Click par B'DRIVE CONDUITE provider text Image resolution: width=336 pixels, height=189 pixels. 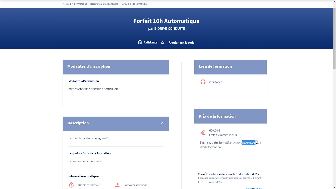[x=166, y=29]
